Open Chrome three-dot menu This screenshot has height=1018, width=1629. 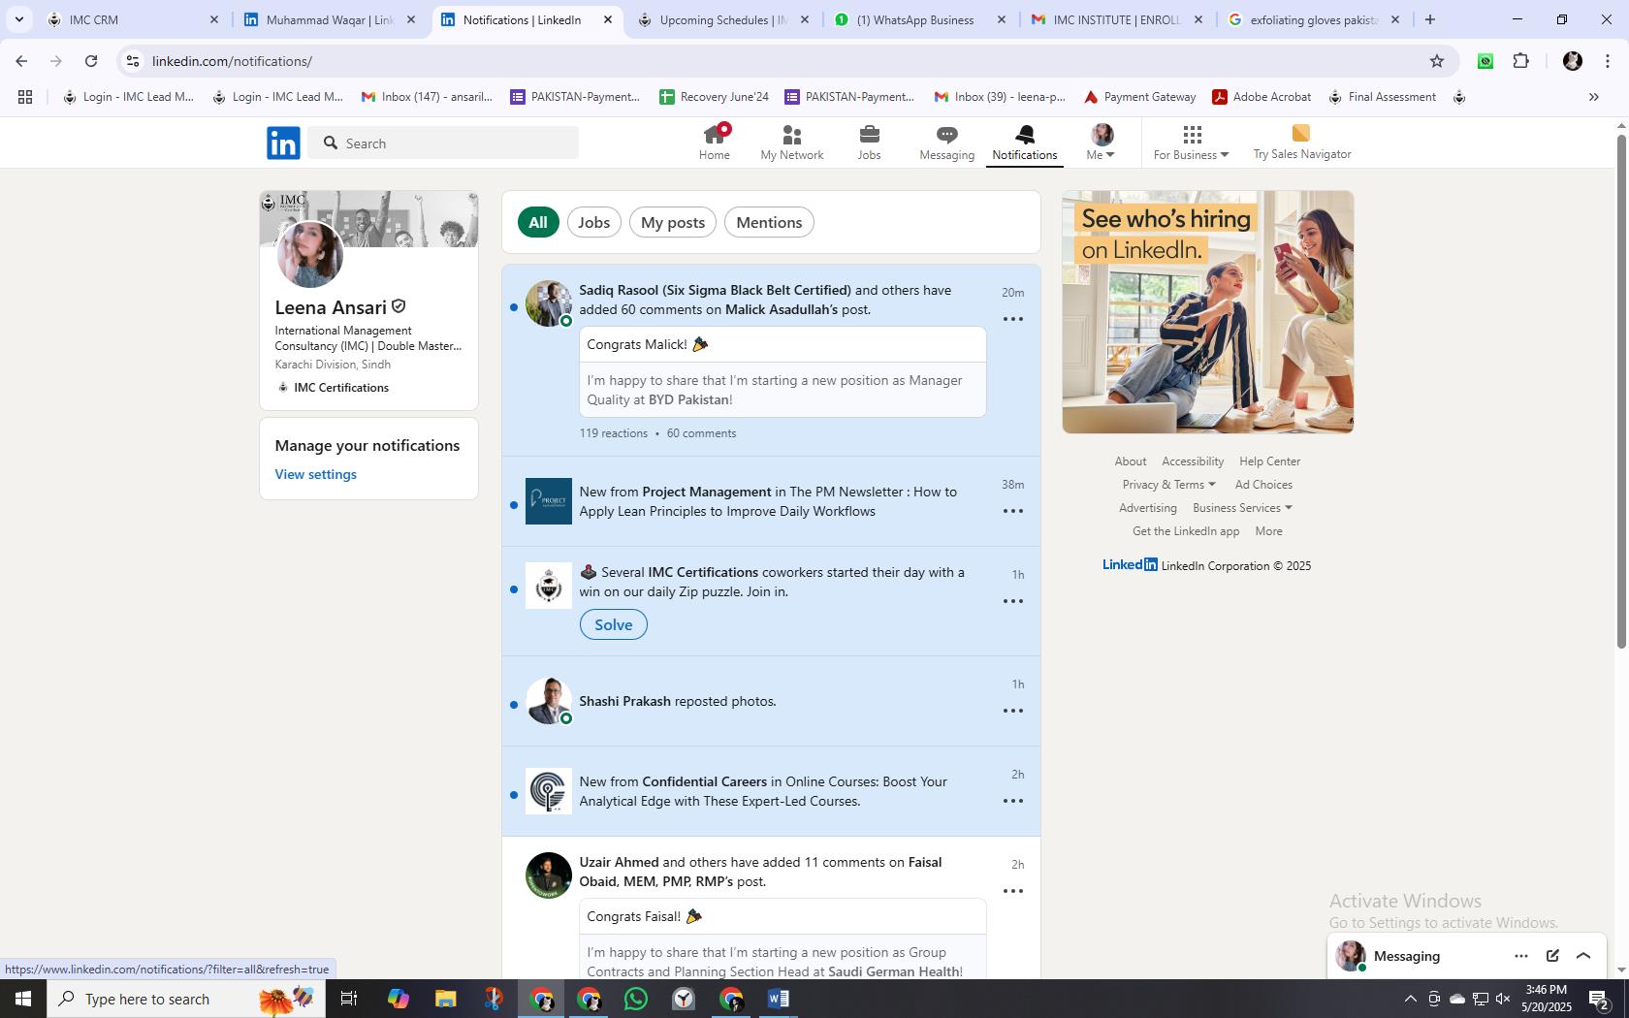point(1608,61)
